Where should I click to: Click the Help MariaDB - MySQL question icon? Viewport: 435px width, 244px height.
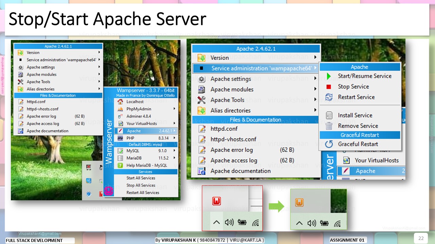pos(120,165)
